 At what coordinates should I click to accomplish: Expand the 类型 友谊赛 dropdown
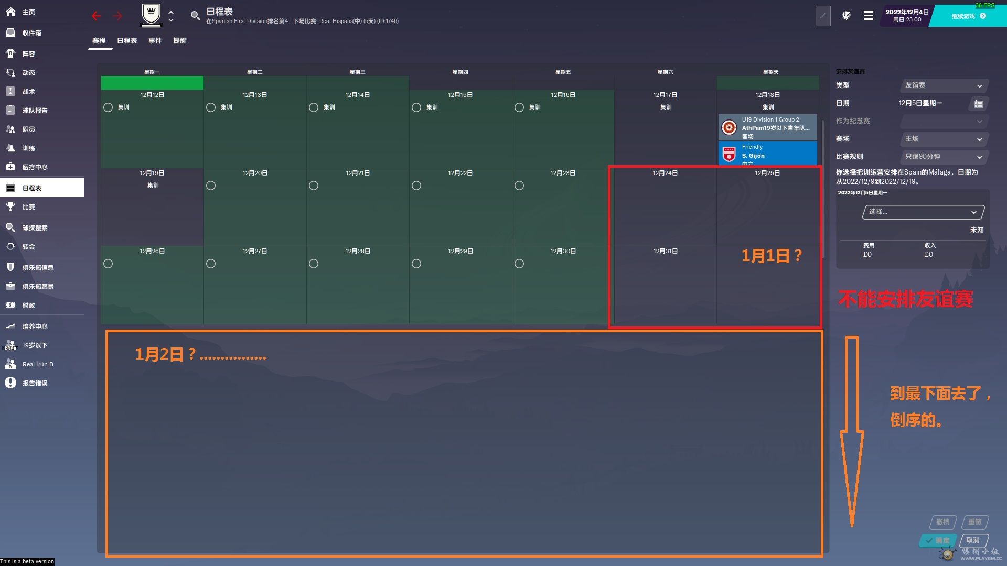click(944, 85)
